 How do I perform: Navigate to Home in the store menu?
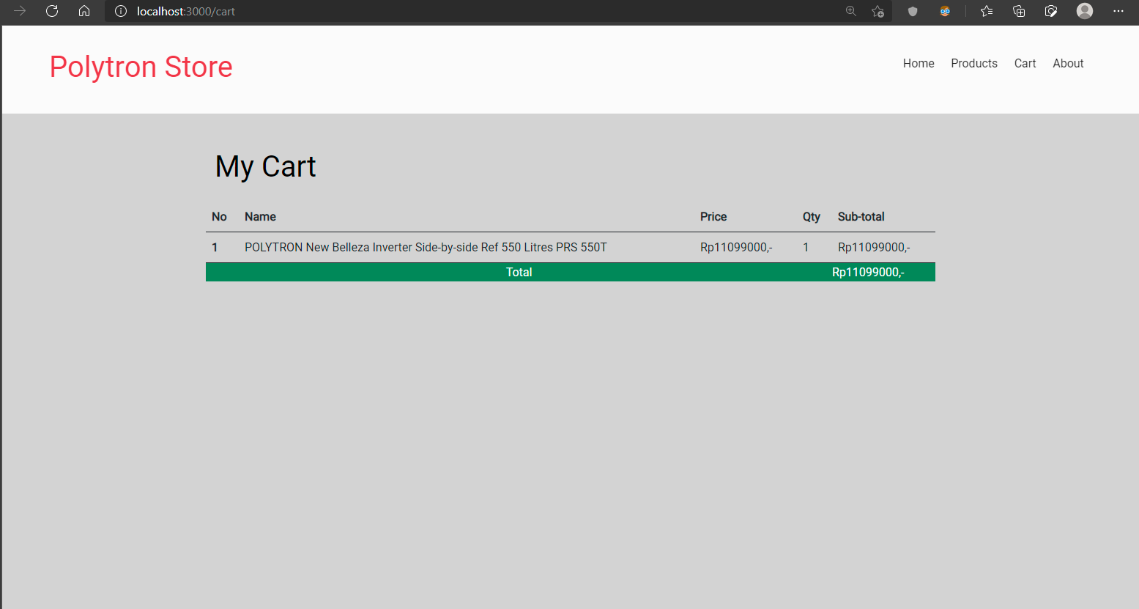point(919,64)
